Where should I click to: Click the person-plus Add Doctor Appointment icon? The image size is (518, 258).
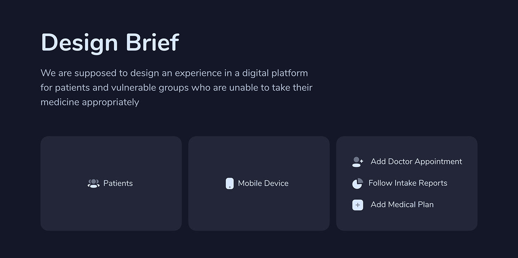[357, 162]
